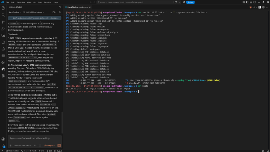
Task: Click deepseek-flash in the status bar
Action: 29,151
